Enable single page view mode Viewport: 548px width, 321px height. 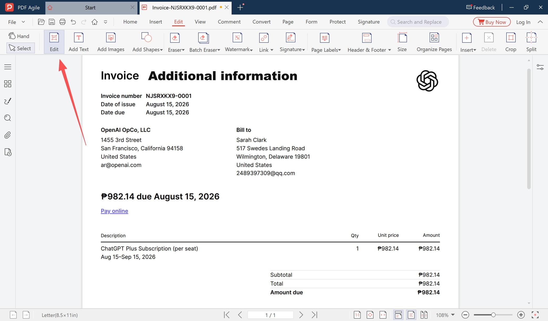pyautogui.click(x=411, y=315)
